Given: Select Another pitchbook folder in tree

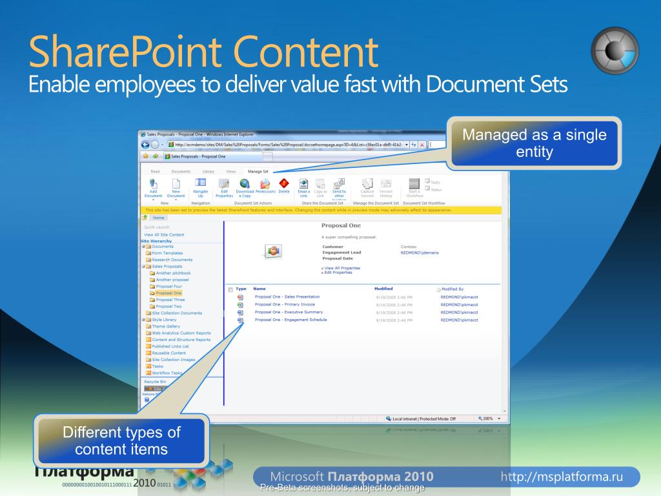Looking at the screenshot, I should point(173,273).
